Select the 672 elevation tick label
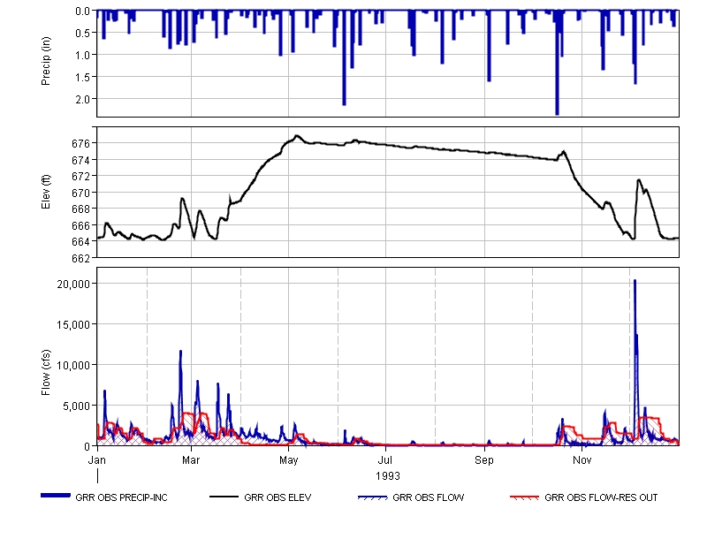Viewport: 707px width, 554px height. click(x=81, y=176)
